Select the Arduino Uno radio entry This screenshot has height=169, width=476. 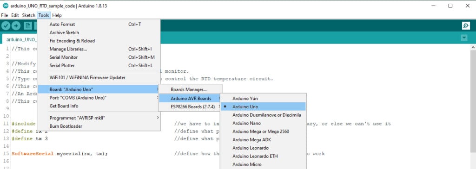[263, 106]
